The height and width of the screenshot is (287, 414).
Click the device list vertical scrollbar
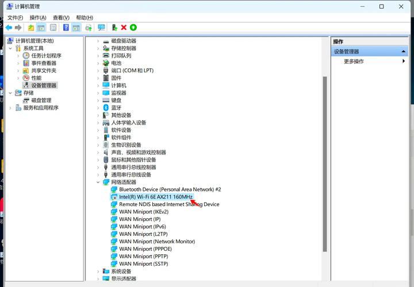click(x=325, y=161)
